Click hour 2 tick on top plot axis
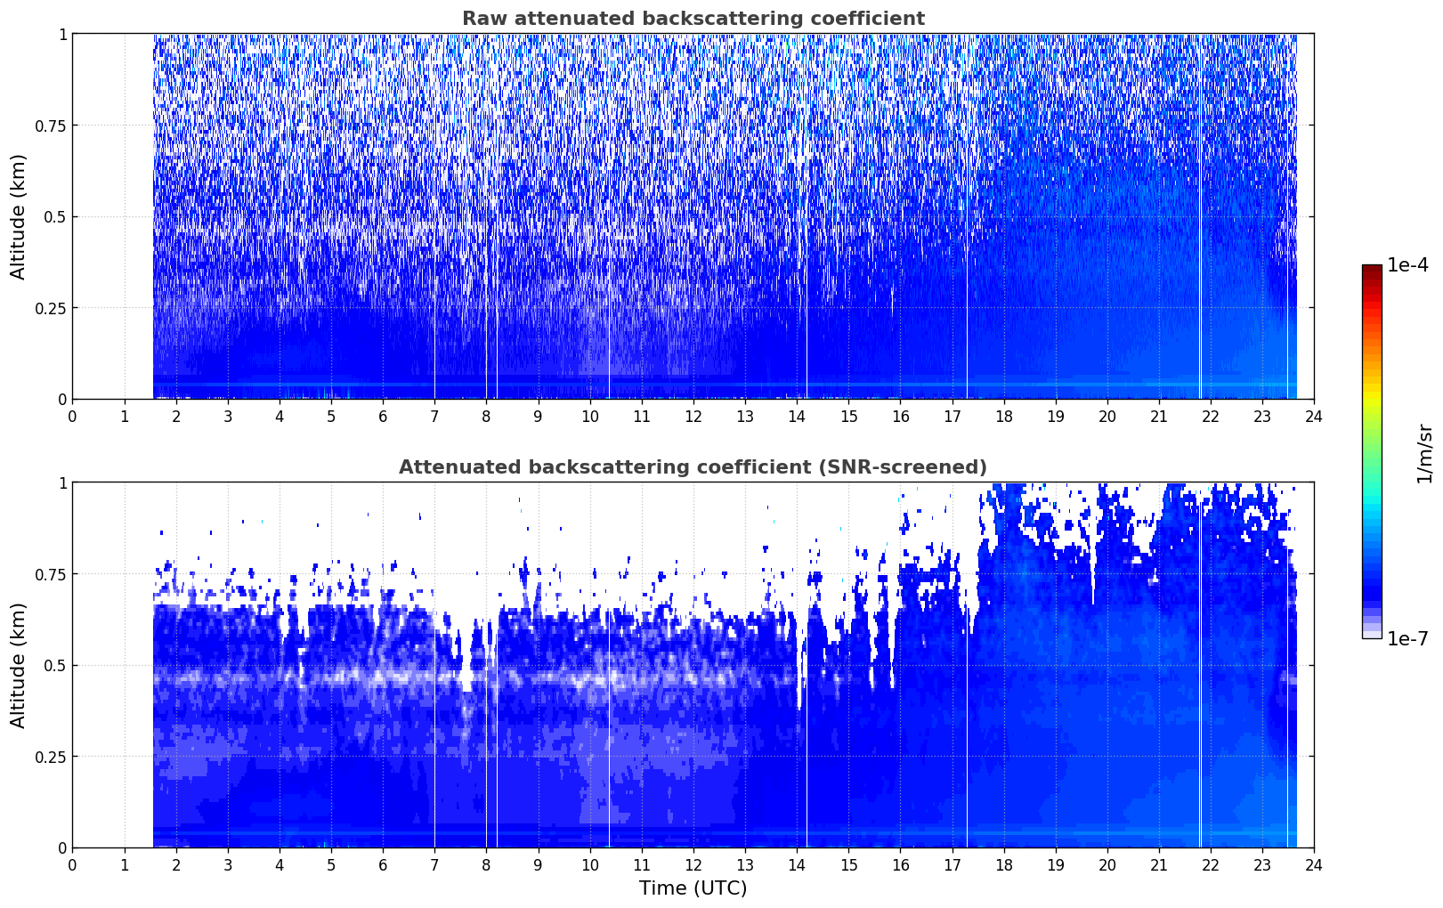Screen dimensions: 1443x908 click(x=176, y=416)
